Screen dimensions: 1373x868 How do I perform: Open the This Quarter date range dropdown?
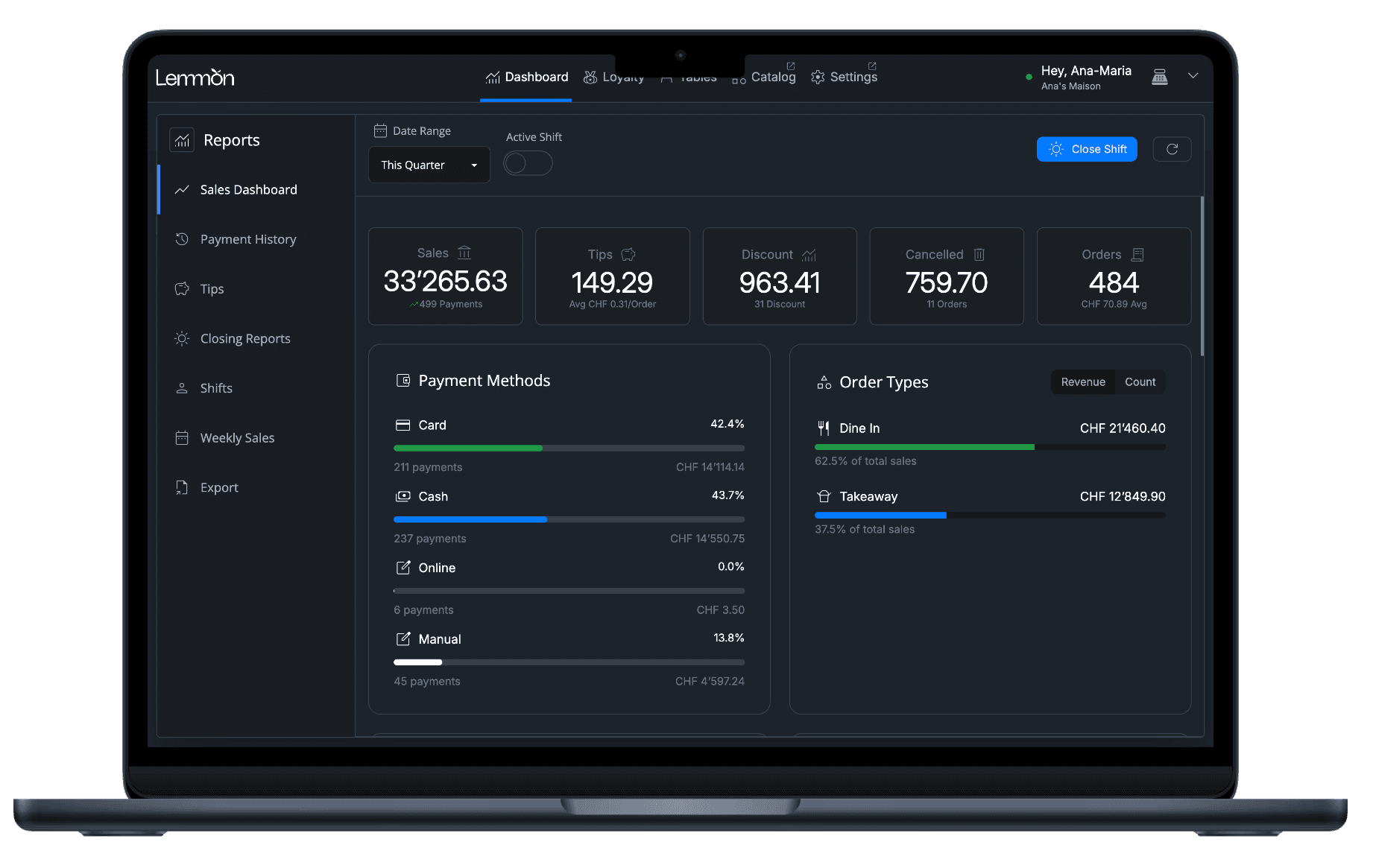click(x=429, y=165)
